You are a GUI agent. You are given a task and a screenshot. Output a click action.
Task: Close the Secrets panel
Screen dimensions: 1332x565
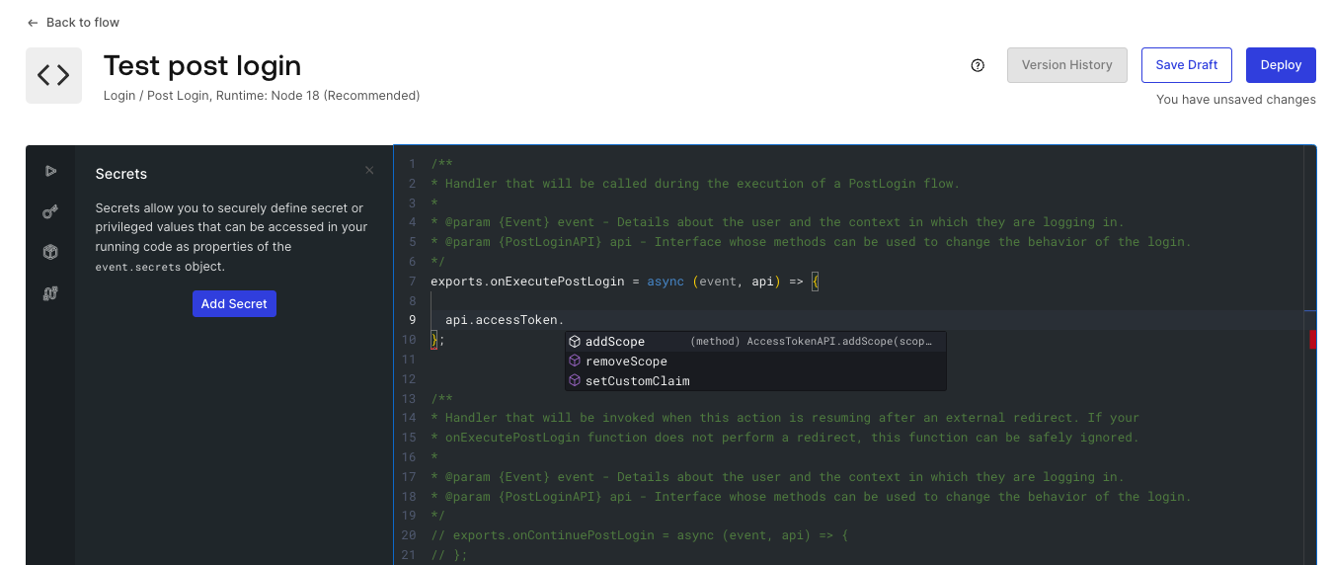[369, 171]
